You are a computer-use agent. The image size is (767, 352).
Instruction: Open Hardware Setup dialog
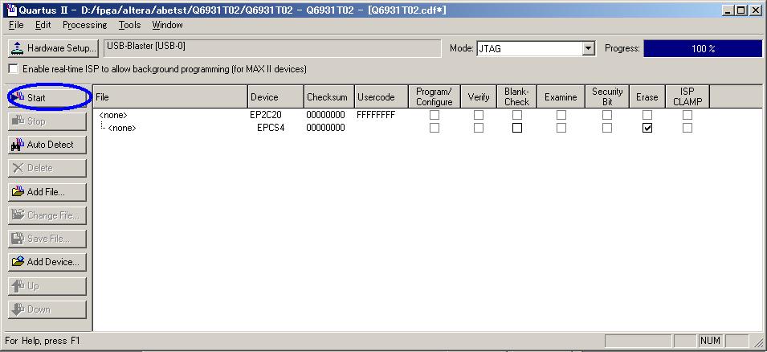pyautogui.click(x=53, y=48)
